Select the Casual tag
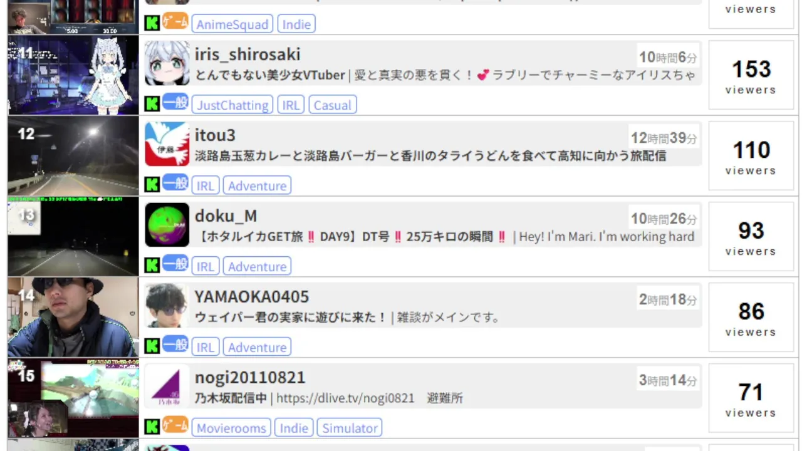 pyautogui.click(x=333, y=105)
